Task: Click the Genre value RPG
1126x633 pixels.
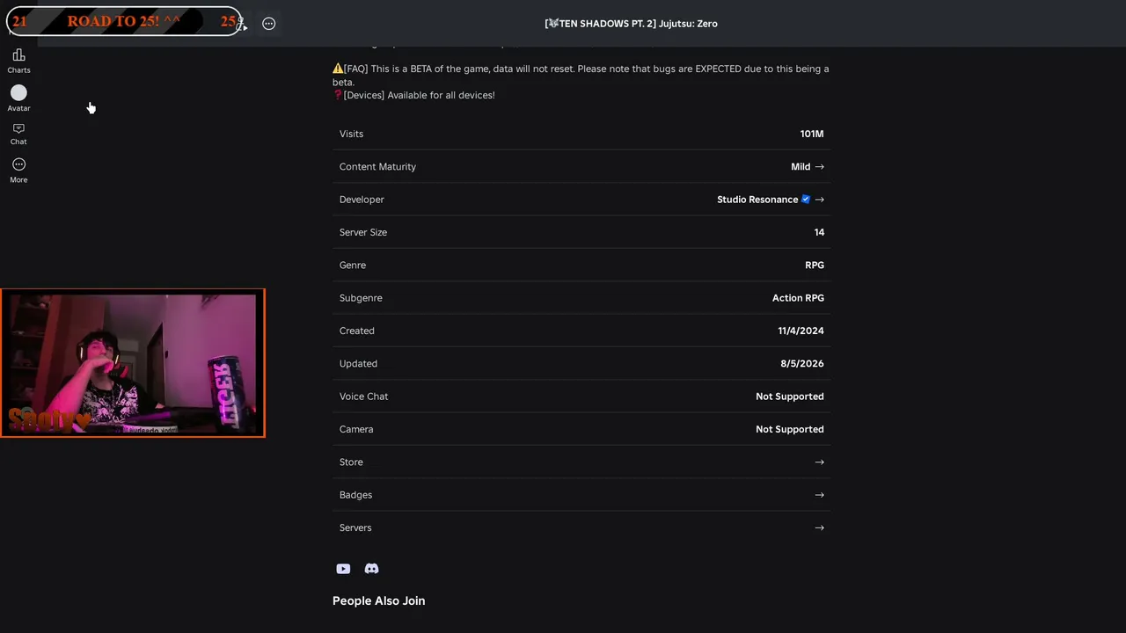Action: click(x=815, y=266)
